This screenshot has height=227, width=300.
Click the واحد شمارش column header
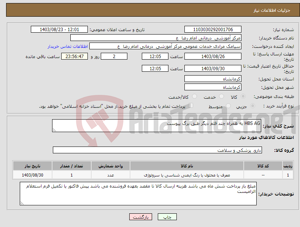111,166
